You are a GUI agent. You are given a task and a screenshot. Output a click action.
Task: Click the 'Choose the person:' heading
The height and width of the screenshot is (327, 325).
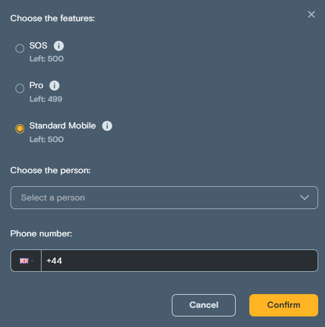click(x=50, y=171)
